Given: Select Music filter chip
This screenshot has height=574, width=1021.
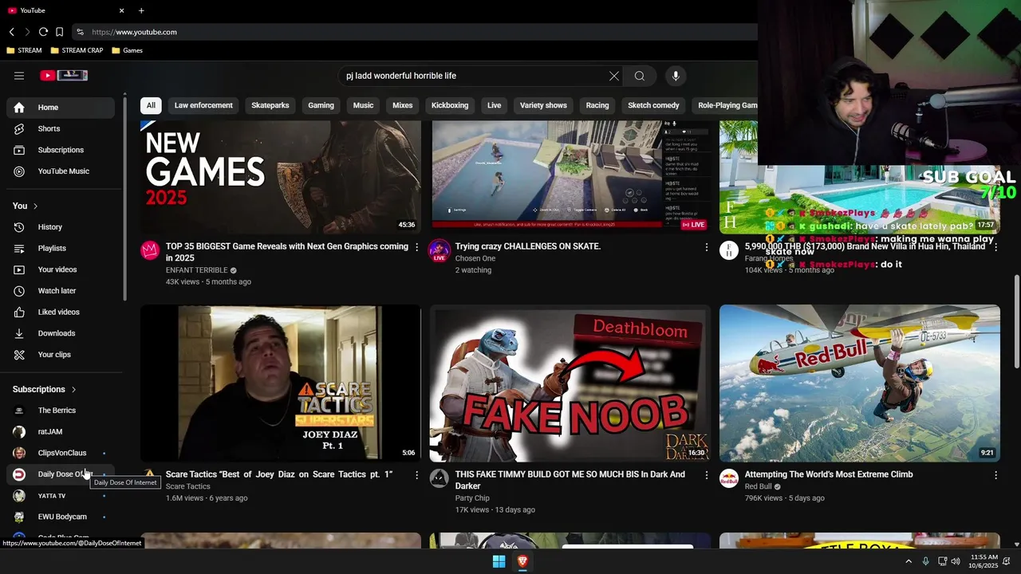Looking at the screenshot, I should [363, 105].
